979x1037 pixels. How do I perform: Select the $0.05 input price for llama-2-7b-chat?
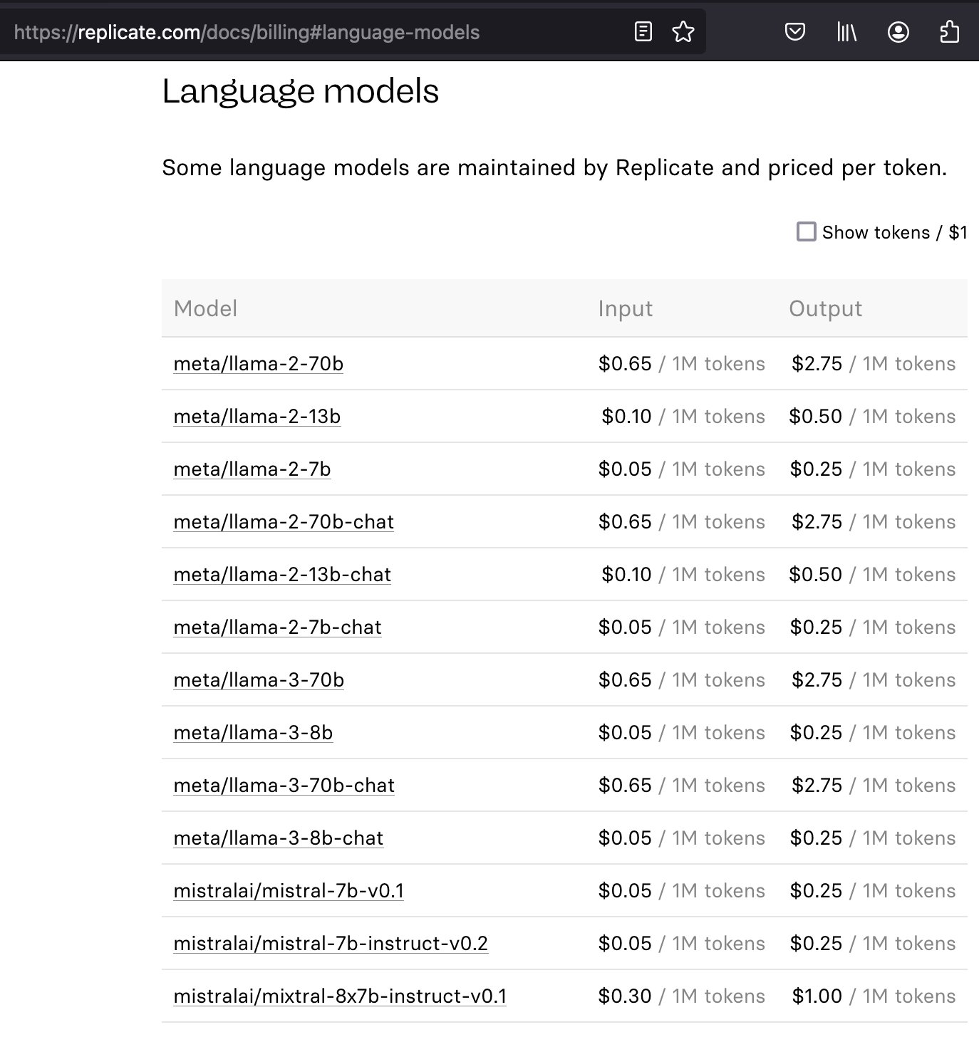pos(625,627)
